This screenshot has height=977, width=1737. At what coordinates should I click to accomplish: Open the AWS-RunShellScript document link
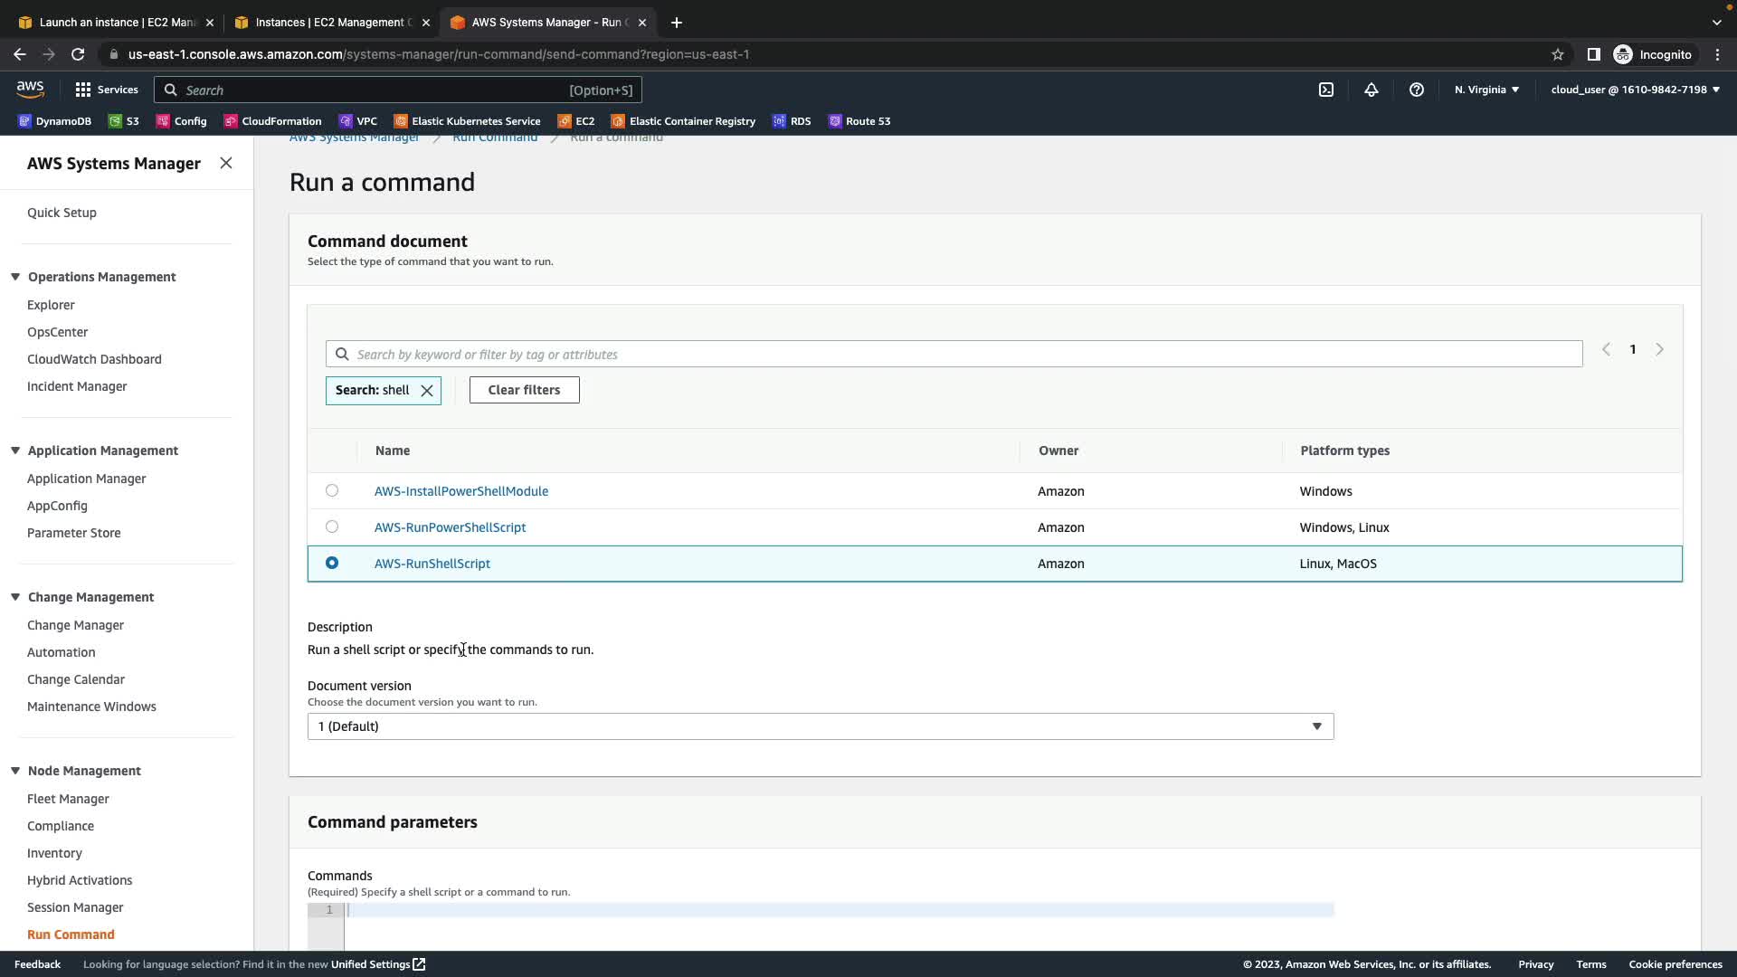pos(432,564)
